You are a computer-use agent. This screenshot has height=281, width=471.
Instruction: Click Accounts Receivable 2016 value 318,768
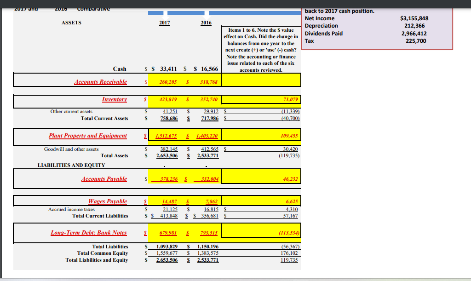pyautogui.click(x=209, y=82)
